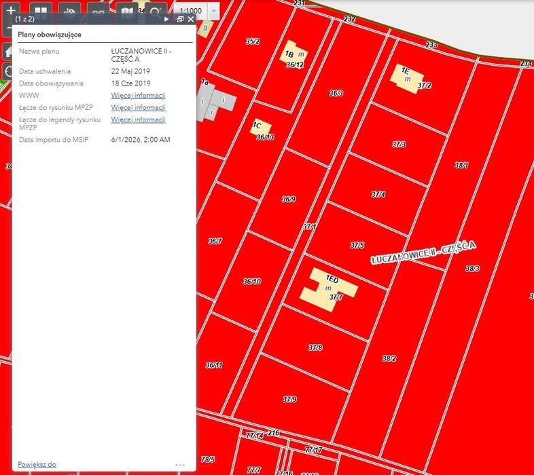Click the Powiększ do link

pos(37,464)
